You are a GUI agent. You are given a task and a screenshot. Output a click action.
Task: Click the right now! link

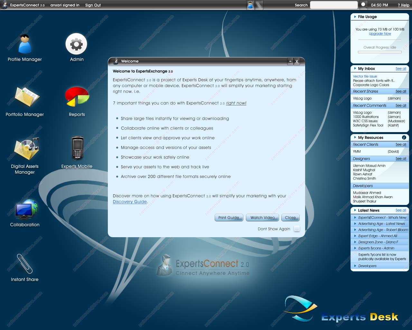(x=236, y=103)
